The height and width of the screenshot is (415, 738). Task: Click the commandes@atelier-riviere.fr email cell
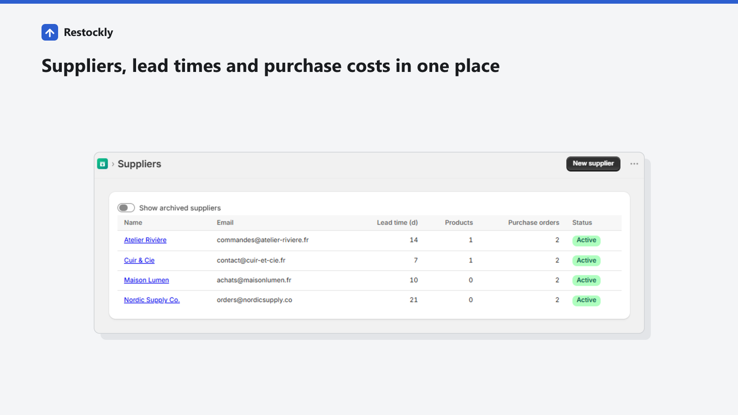(262, 240)
